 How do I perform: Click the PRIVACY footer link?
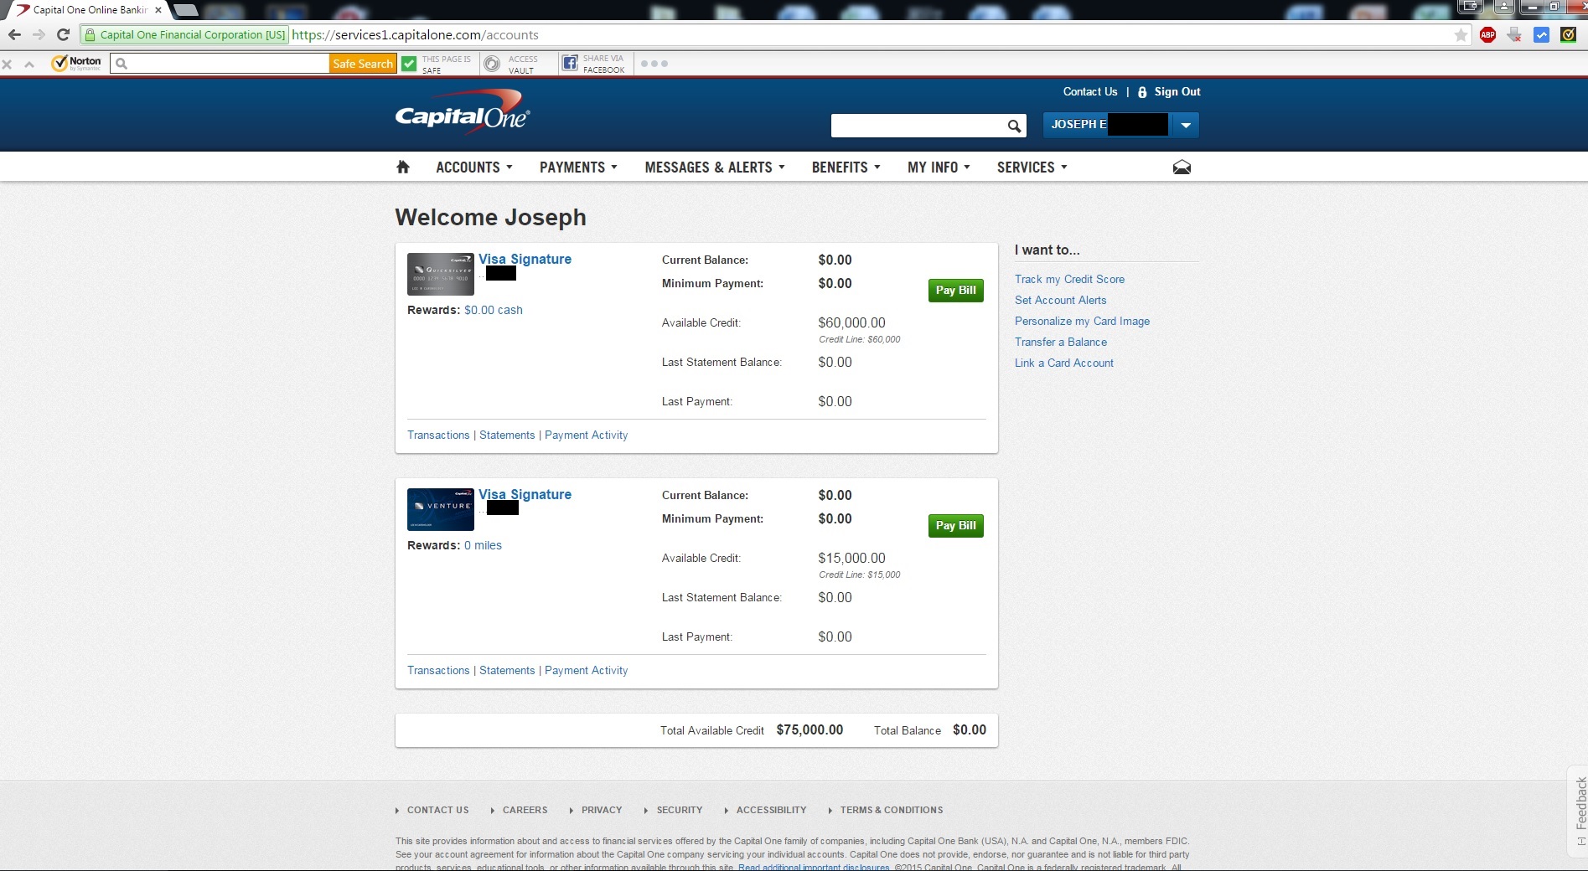602,811
